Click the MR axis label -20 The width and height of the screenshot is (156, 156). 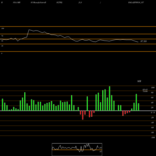click(x=152, y=118)
